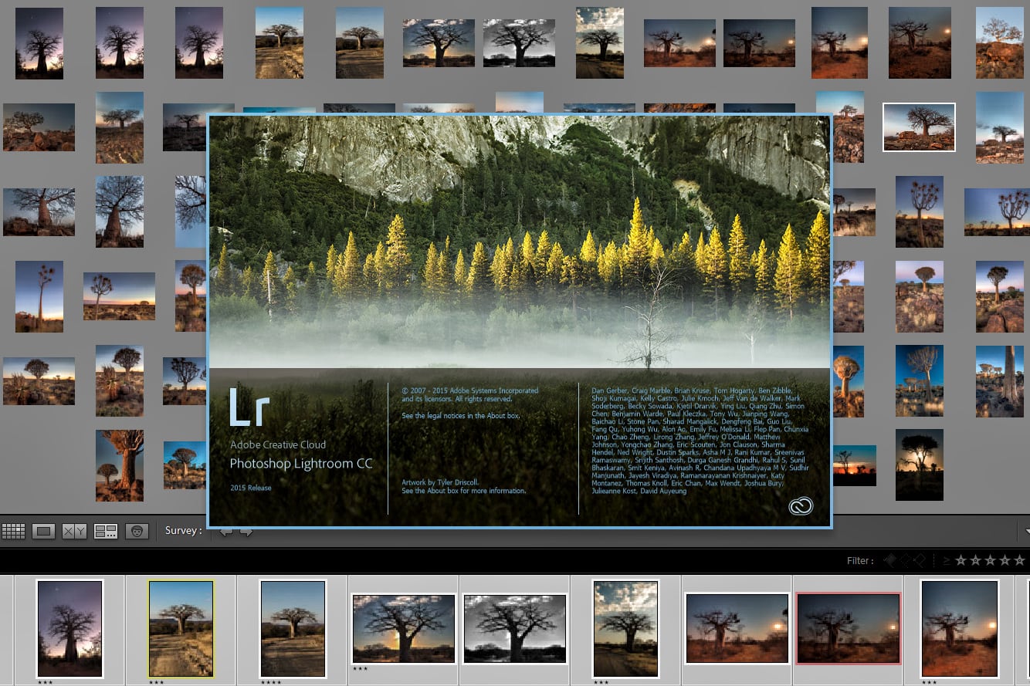Click the select previous photo arrow

coord(226,531)
